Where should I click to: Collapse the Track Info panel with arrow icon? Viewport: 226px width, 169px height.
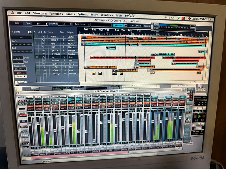tap(30, 32)
